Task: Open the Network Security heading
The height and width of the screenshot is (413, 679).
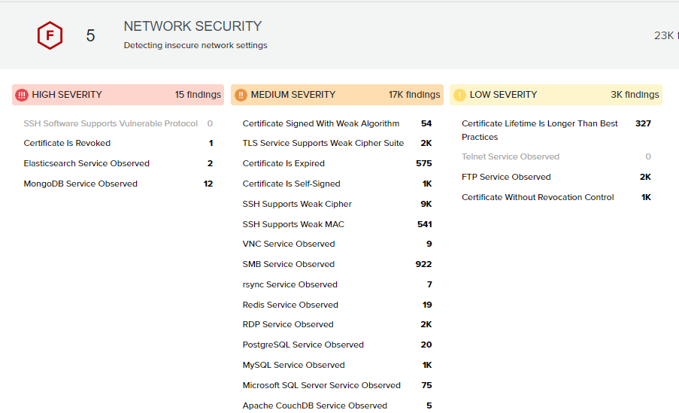Action: [192, 26]
